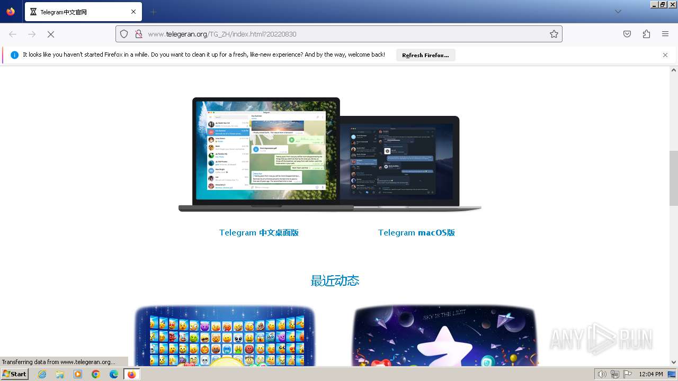Launch Edge from taskbar
The height and width of the screenshot is (381, 678).
(x=114, y=374)
